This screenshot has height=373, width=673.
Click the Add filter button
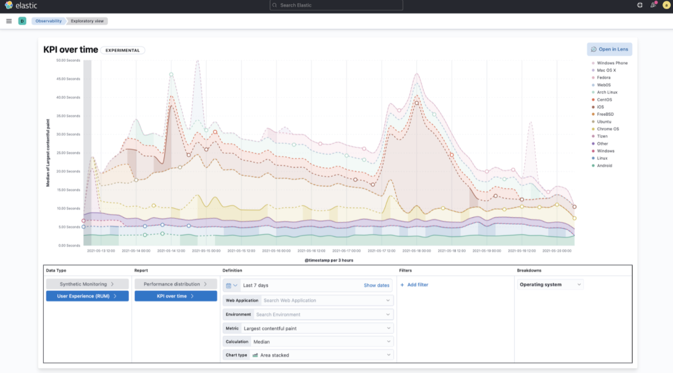414,285
